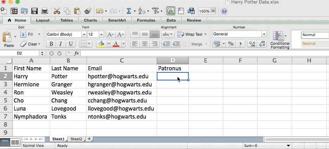Click the Paste button
Screen dimensions: 329x149
coord(9,40)
